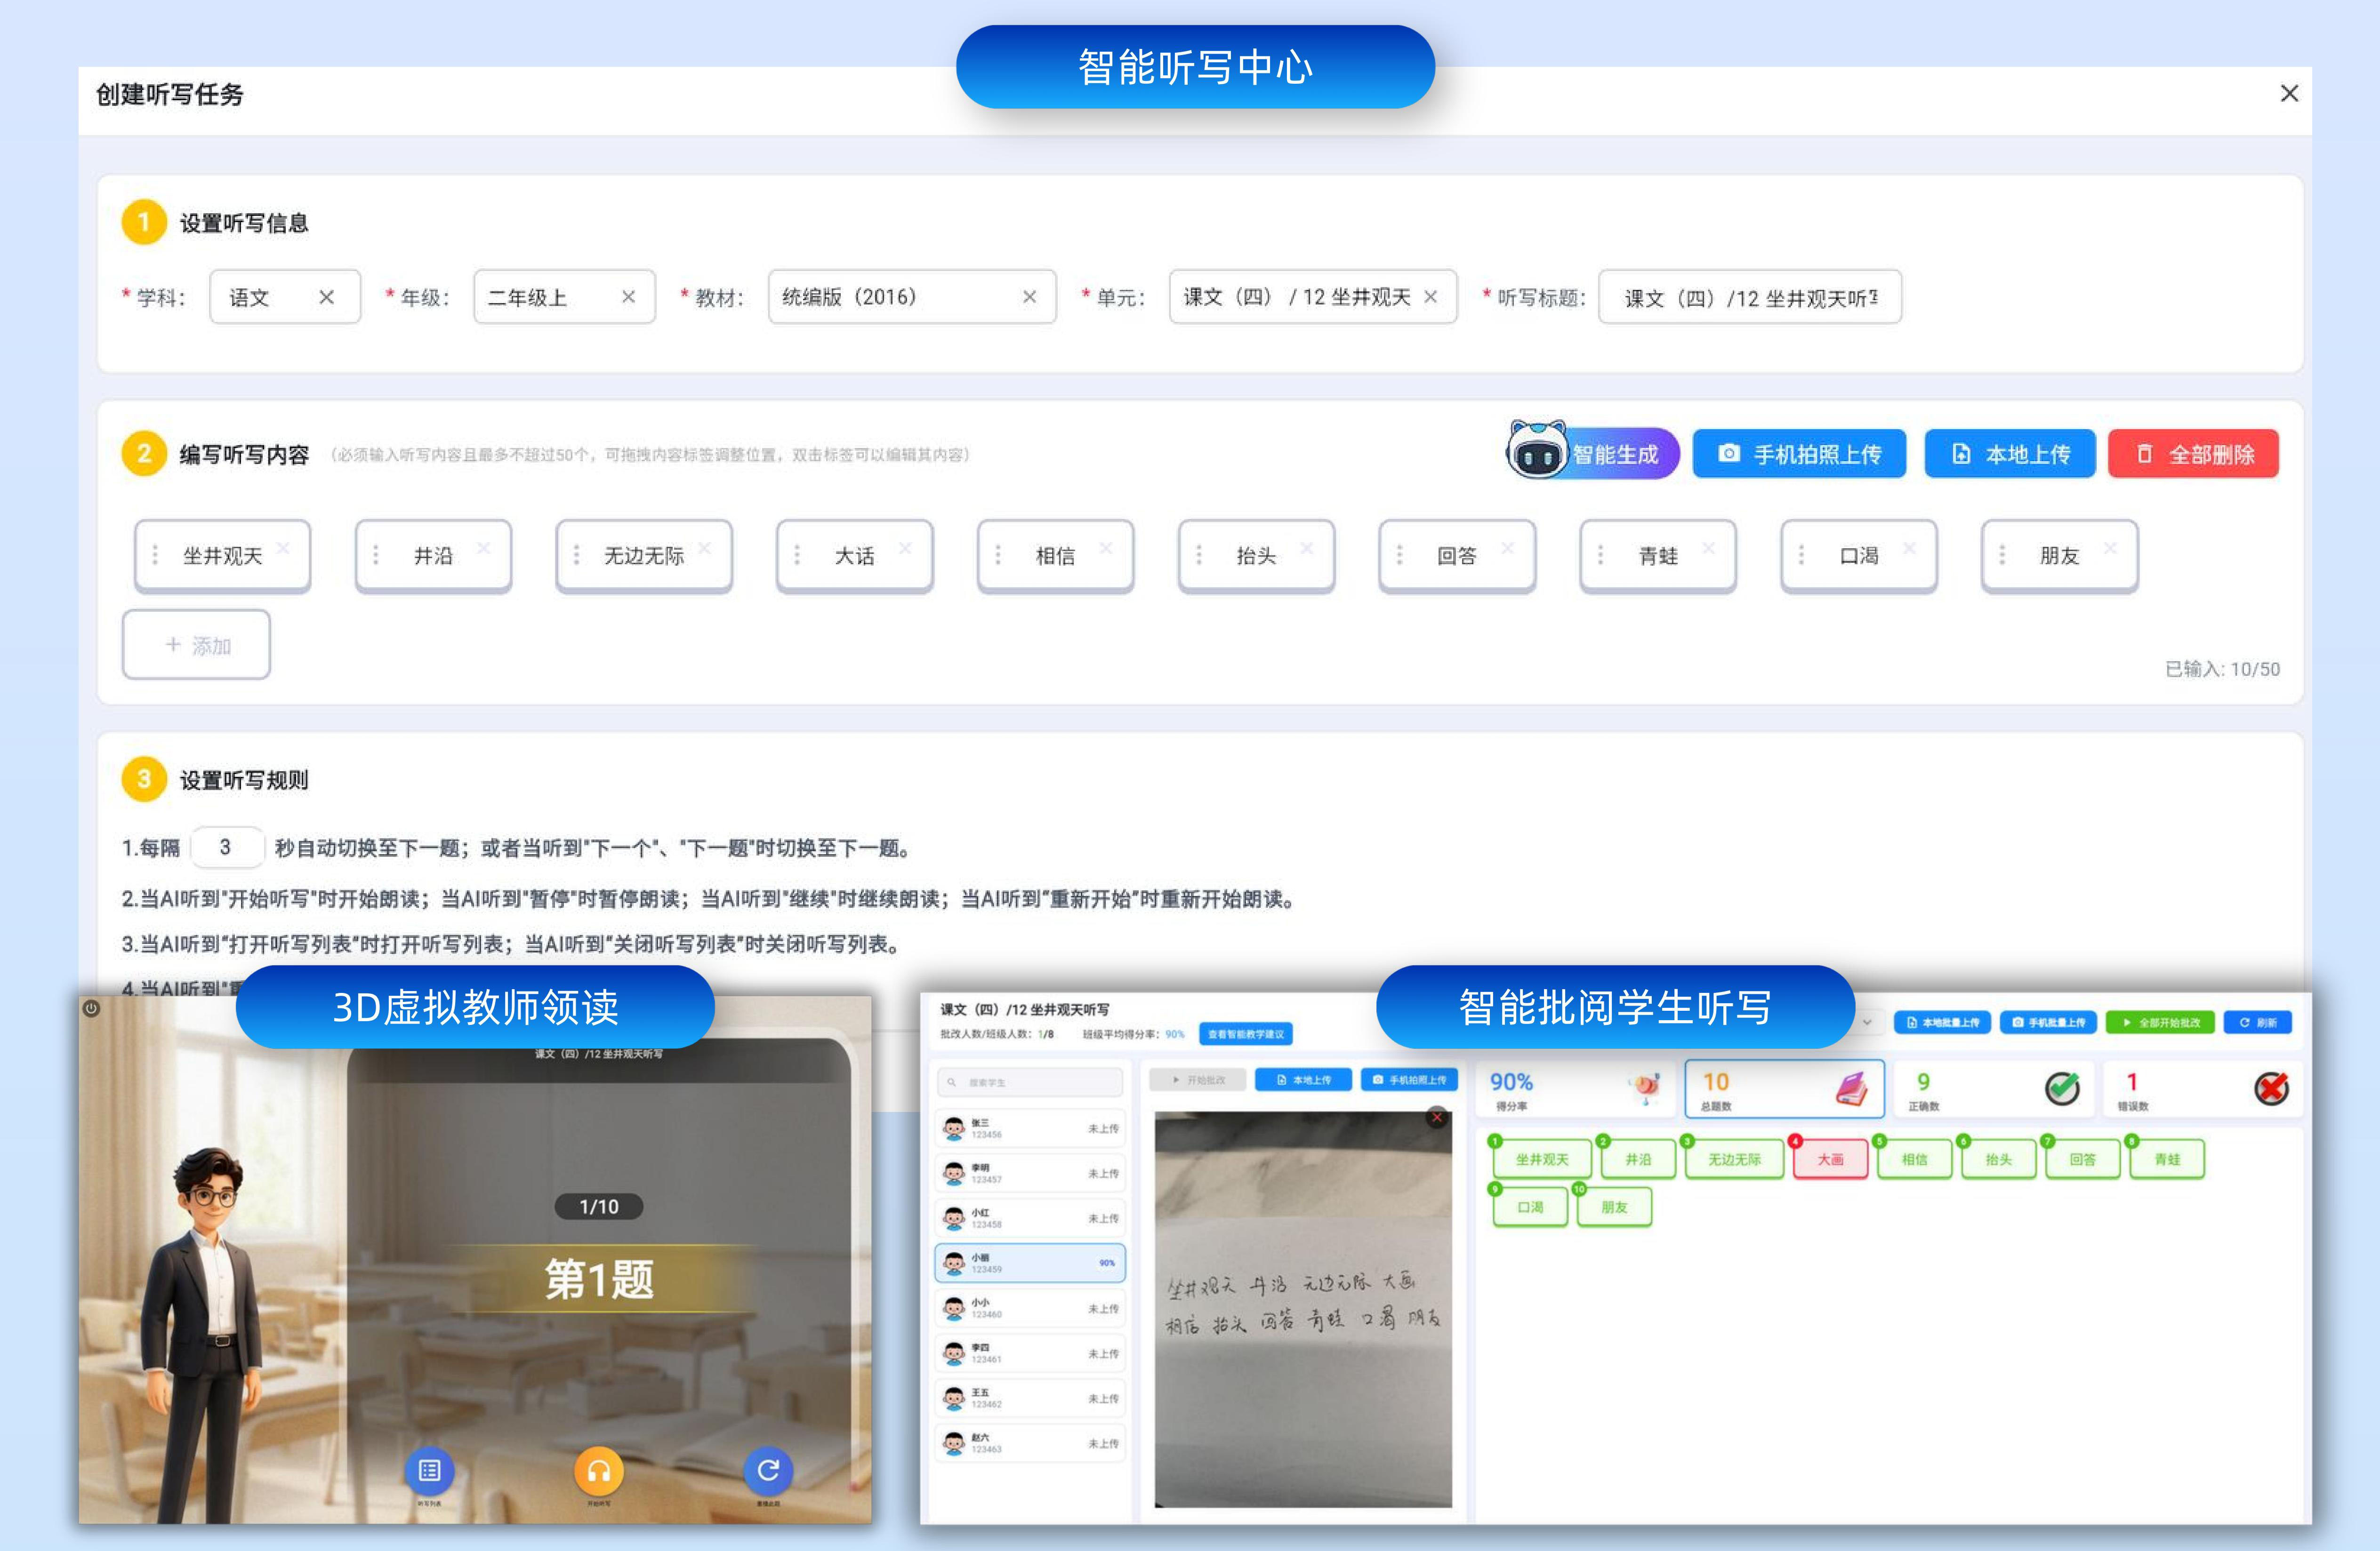2380x1551 pixels.
Task: Remove the 坐井观天 word tag with its ×
Action: (283, 548)
